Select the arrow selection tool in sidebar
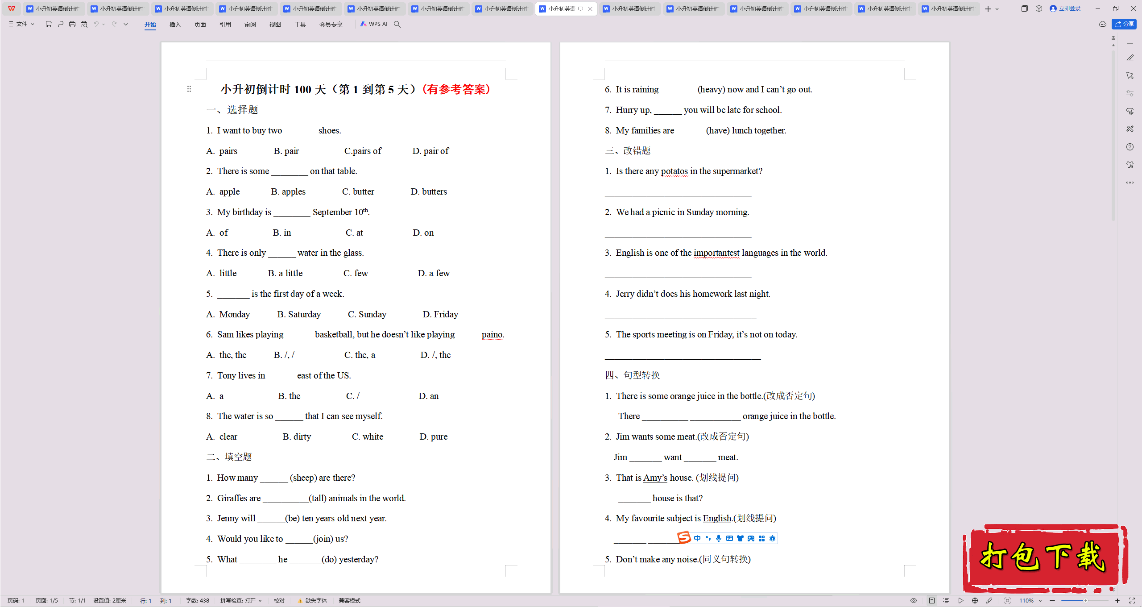Viewport: 1142px width, 607px height. pyautogui.click(x=1130, y=75)
